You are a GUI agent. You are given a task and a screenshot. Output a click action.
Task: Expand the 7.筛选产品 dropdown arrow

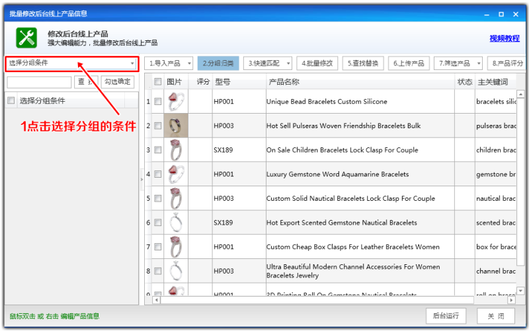479,63
